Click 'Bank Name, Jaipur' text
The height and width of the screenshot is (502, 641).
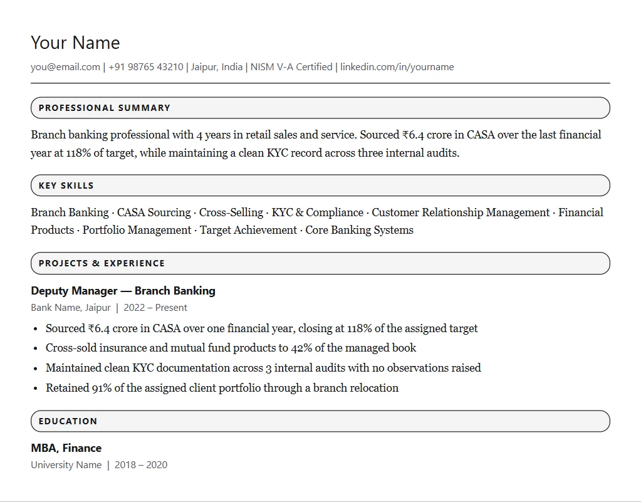click(x=71, y=308)
